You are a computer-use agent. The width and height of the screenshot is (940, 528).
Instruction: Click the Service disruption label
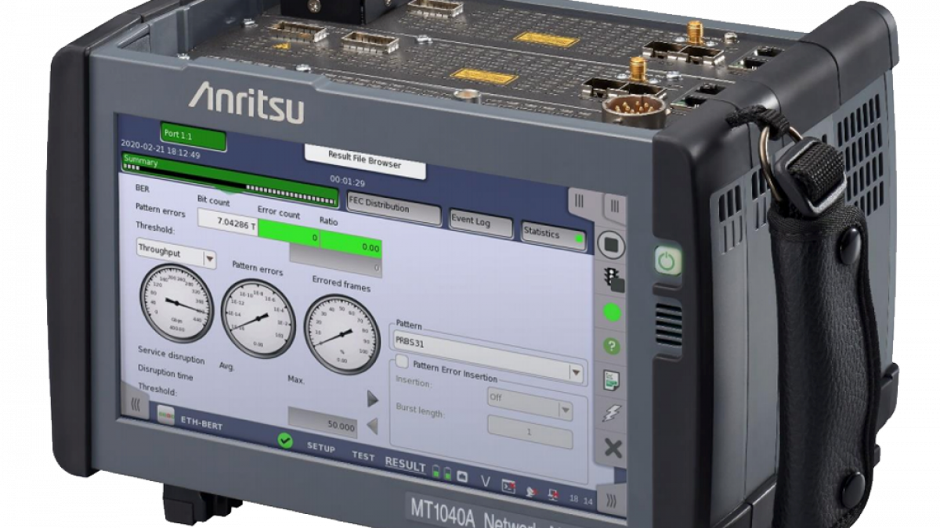(x=172, y=355)
